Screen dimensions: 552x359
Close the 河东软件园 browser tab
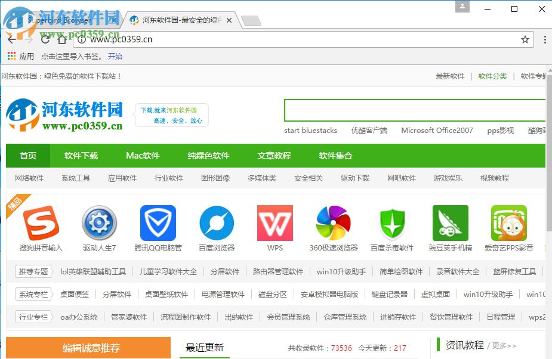(x=229, y=20)
